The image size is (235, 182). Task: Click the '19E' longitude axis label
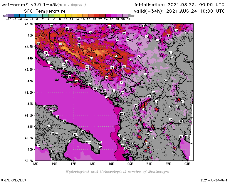coord(111,164)
